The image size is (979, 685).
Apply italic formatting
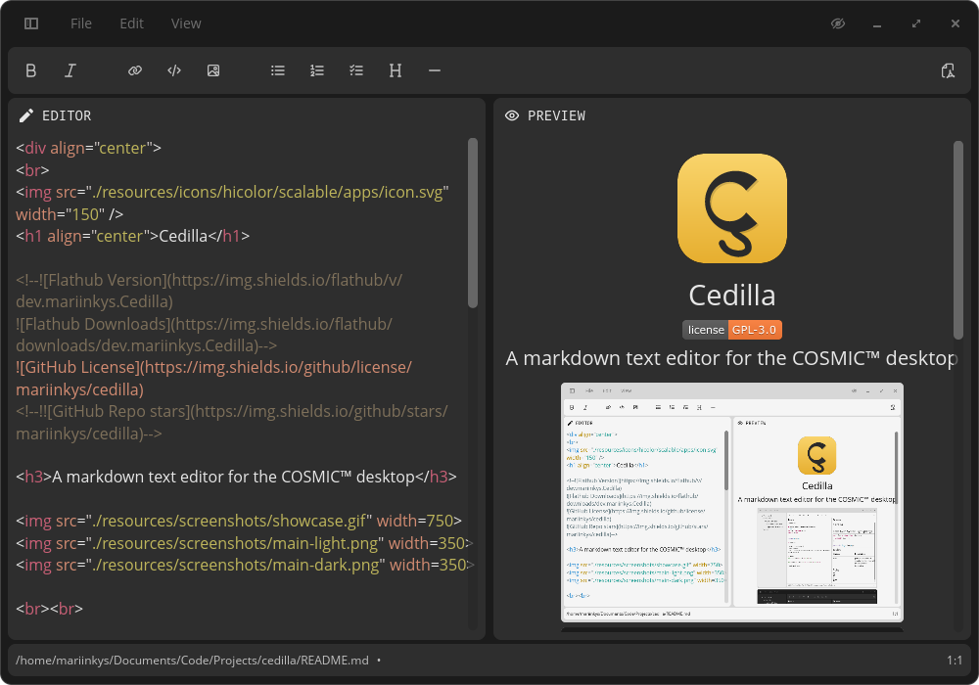(70, 70)
